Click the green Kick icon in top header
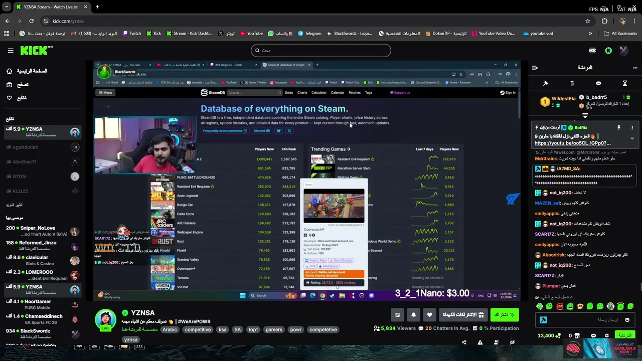This screenshot has height=361, width=642. (x=608, y=51)
